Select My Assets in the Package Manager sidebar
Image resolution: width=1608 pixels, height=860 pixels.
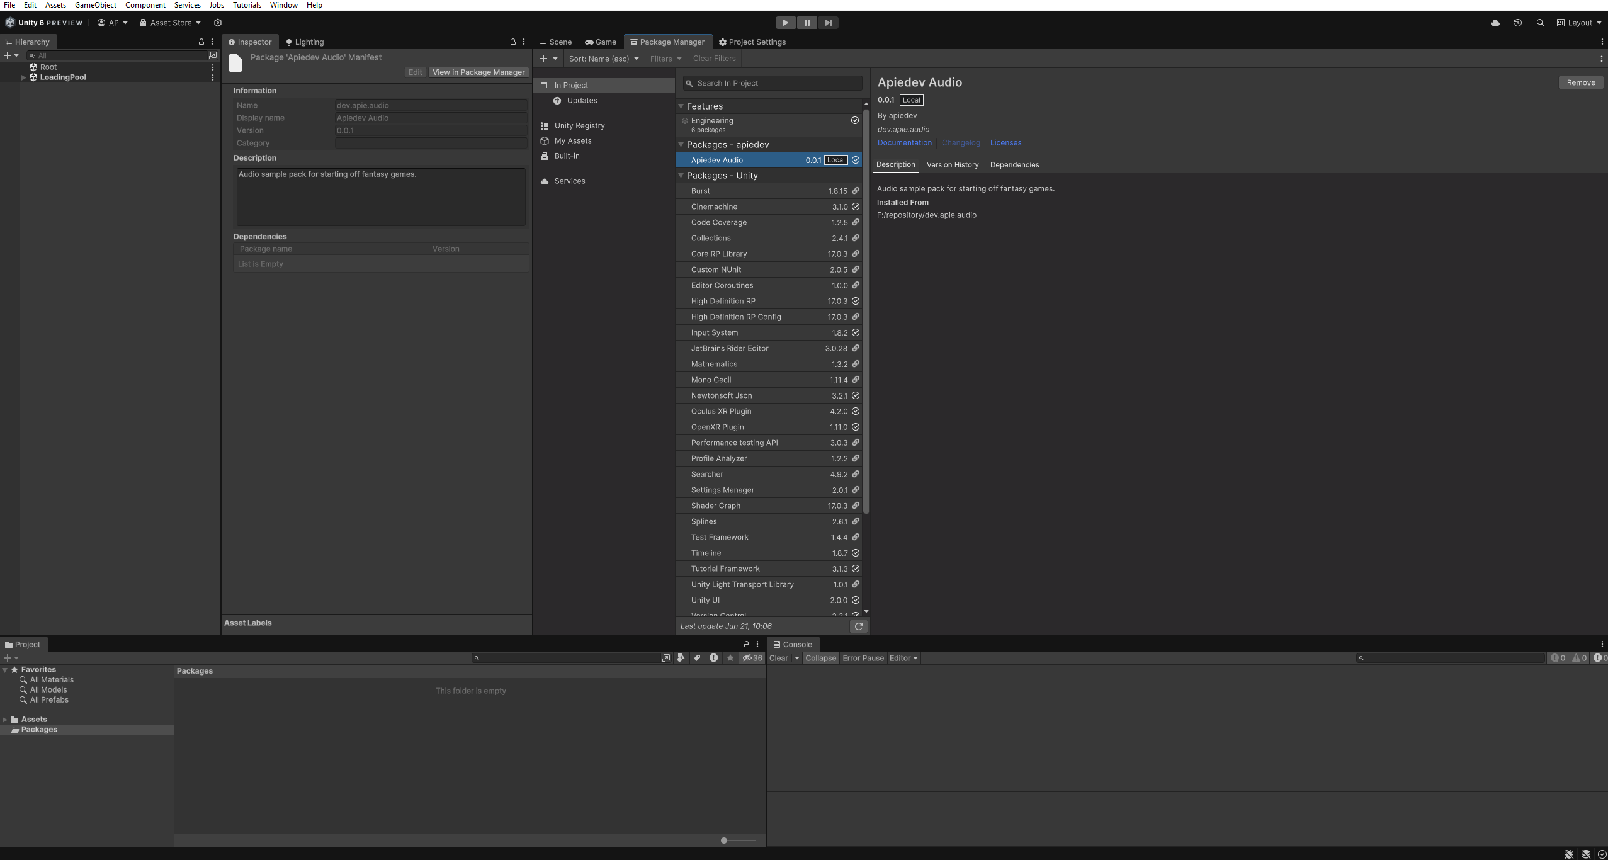[574, 140]
